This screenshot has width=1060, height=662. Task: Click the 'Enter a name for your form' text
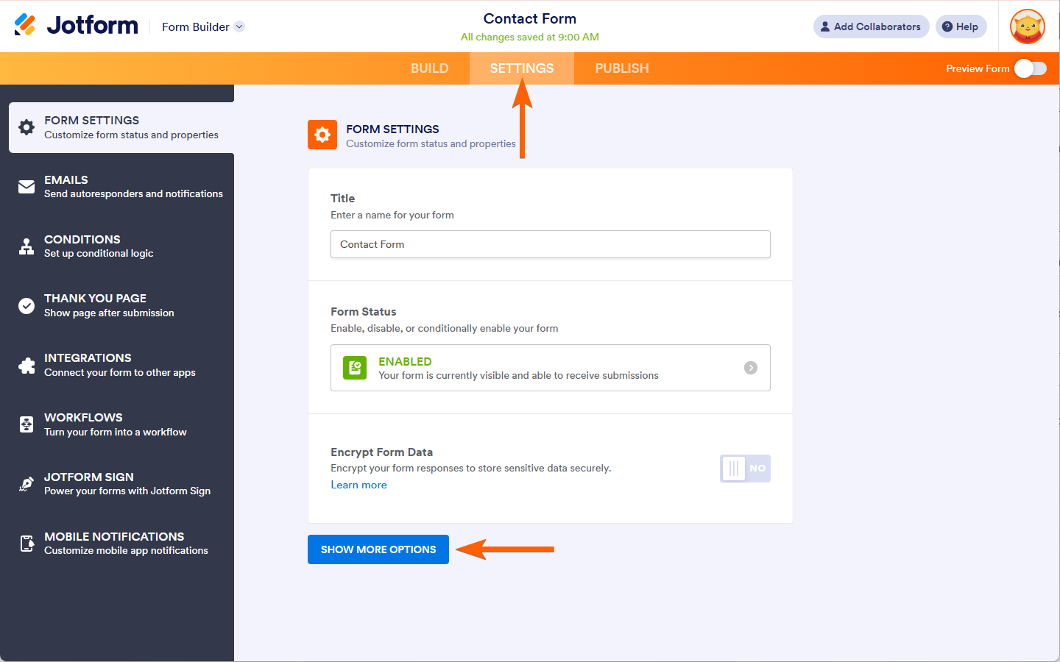392,215
